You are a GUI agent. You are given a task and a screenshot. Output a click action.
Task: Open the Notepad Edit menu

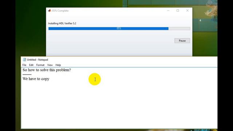[x=31, y=65]
